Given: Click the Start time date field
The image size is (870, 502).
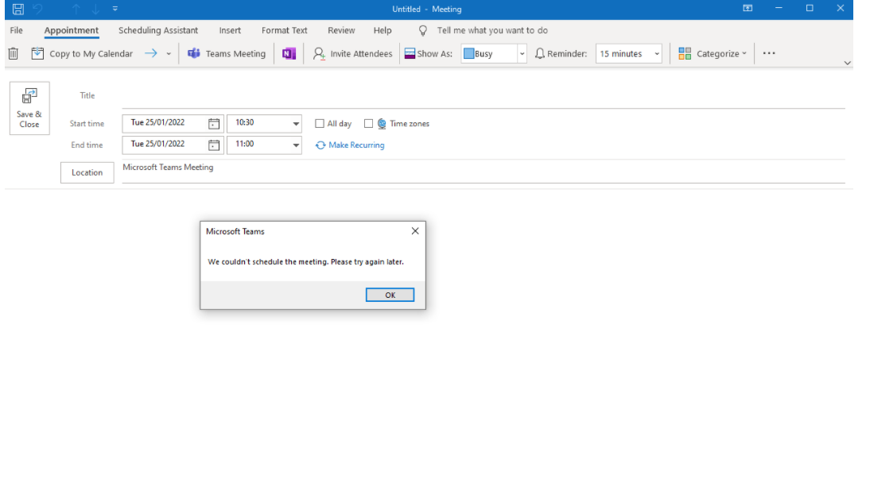Looking at the screenshot, I should click(164, 123).
